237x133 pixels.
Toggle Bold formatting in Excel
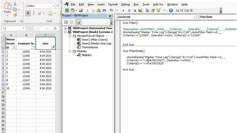tap(28, 13)
